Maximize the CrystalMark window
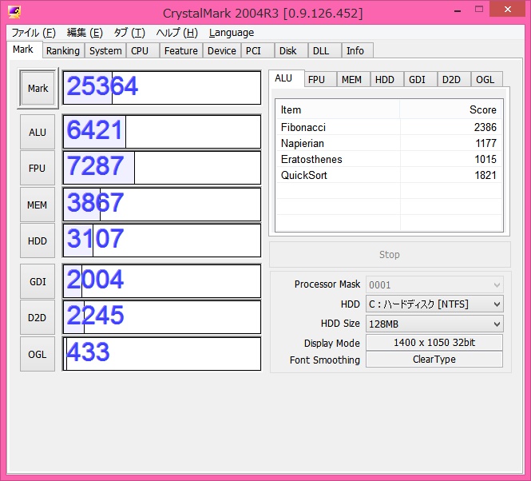531x481 pixels. (x=479, y=10)
